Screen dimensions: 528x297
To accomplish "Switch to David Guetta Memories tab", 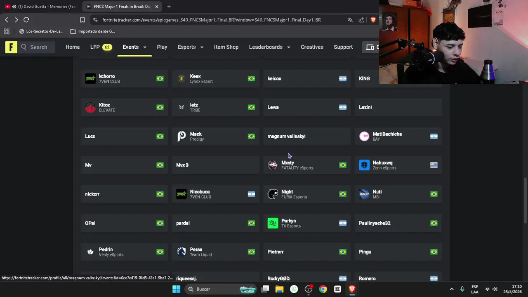I will pos(40,7).
